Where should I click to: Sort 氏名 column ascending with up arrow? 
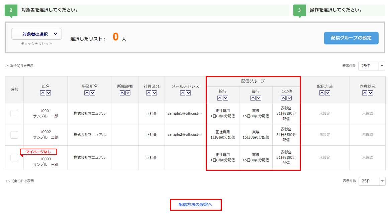point(42,93)
